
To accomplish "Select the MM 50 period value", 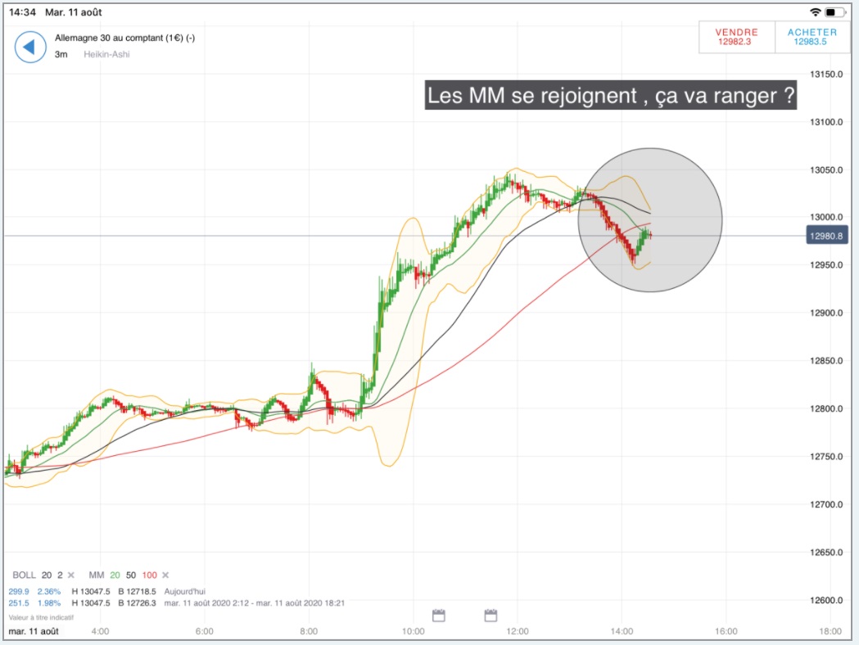I will point(131,575).
